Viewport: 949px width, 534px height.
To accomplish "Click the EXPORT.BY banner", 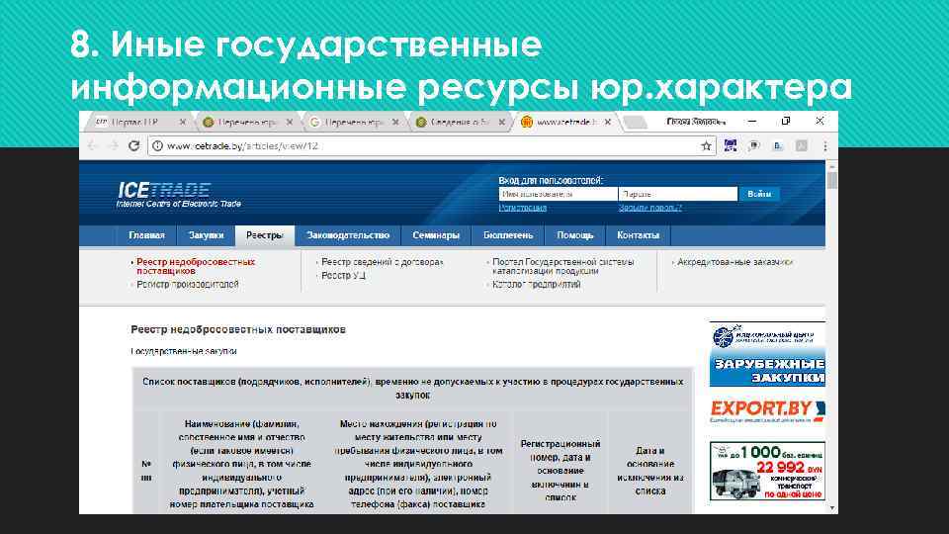I will [x=767, y=410].
